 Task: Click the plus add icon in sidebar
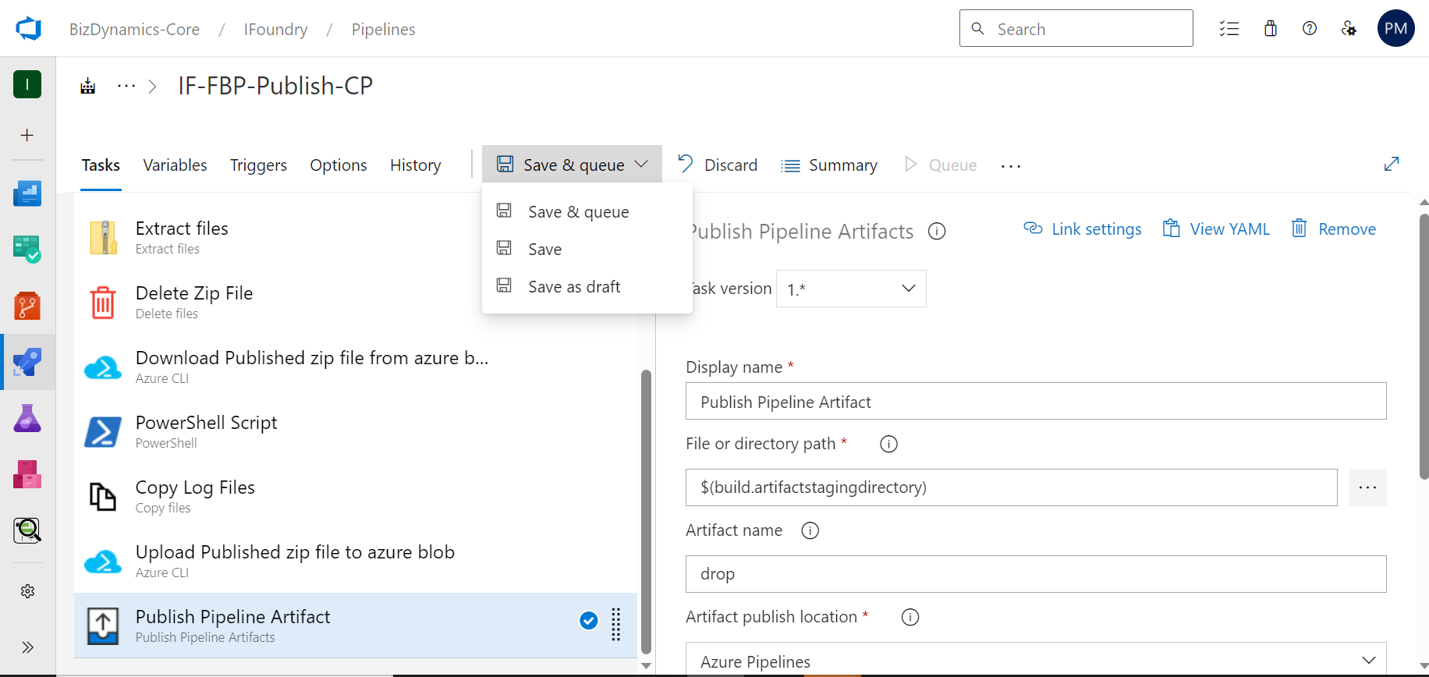tap(27, 135)
